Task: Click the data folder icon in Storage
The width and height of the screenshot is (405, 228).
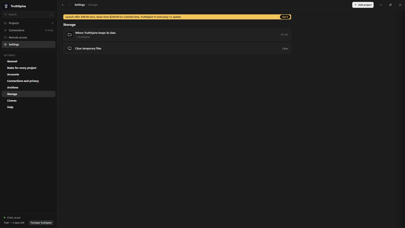Action: coord(70,34)
